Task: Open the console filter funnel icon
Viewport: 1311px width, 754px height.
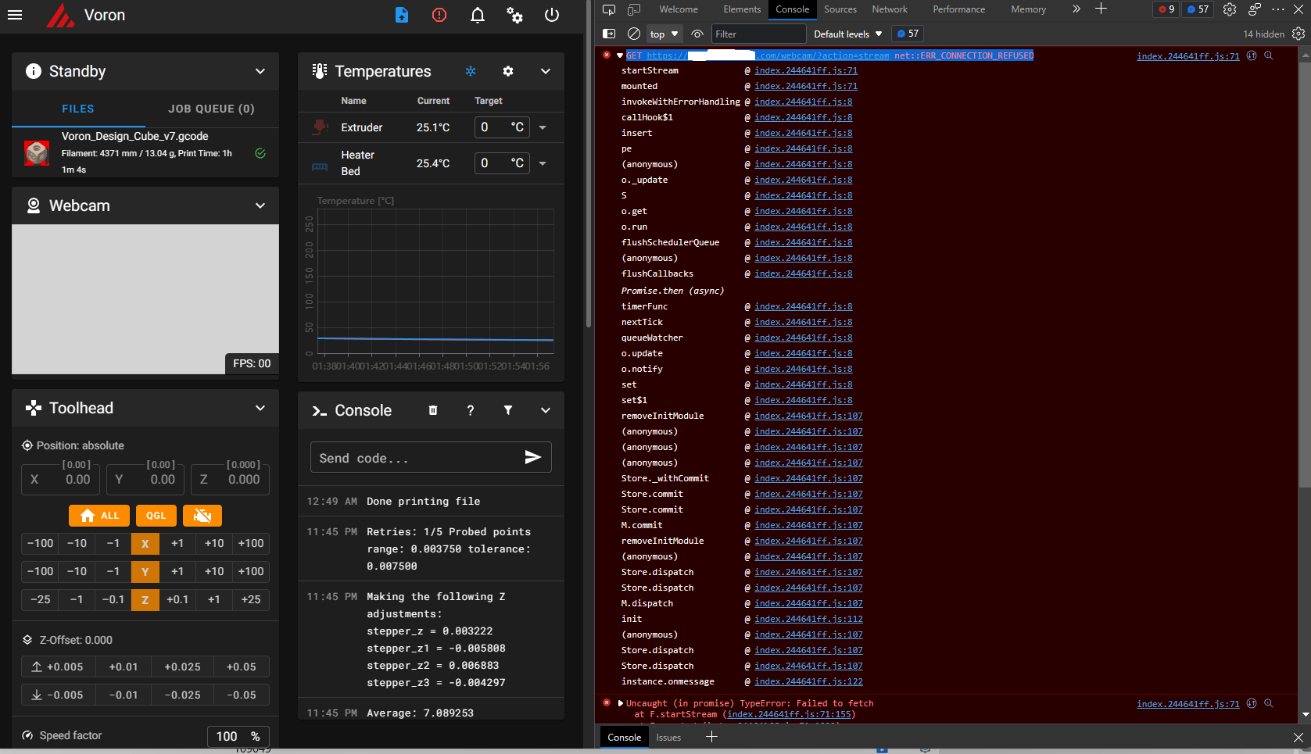Action: (x=508, y=410)
